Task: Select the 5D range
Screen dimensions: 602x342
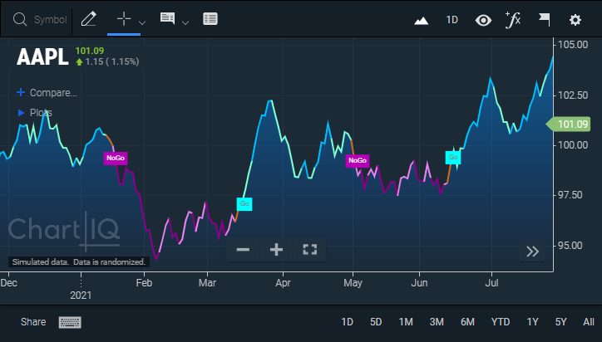Action: click(x=376, y=322)
